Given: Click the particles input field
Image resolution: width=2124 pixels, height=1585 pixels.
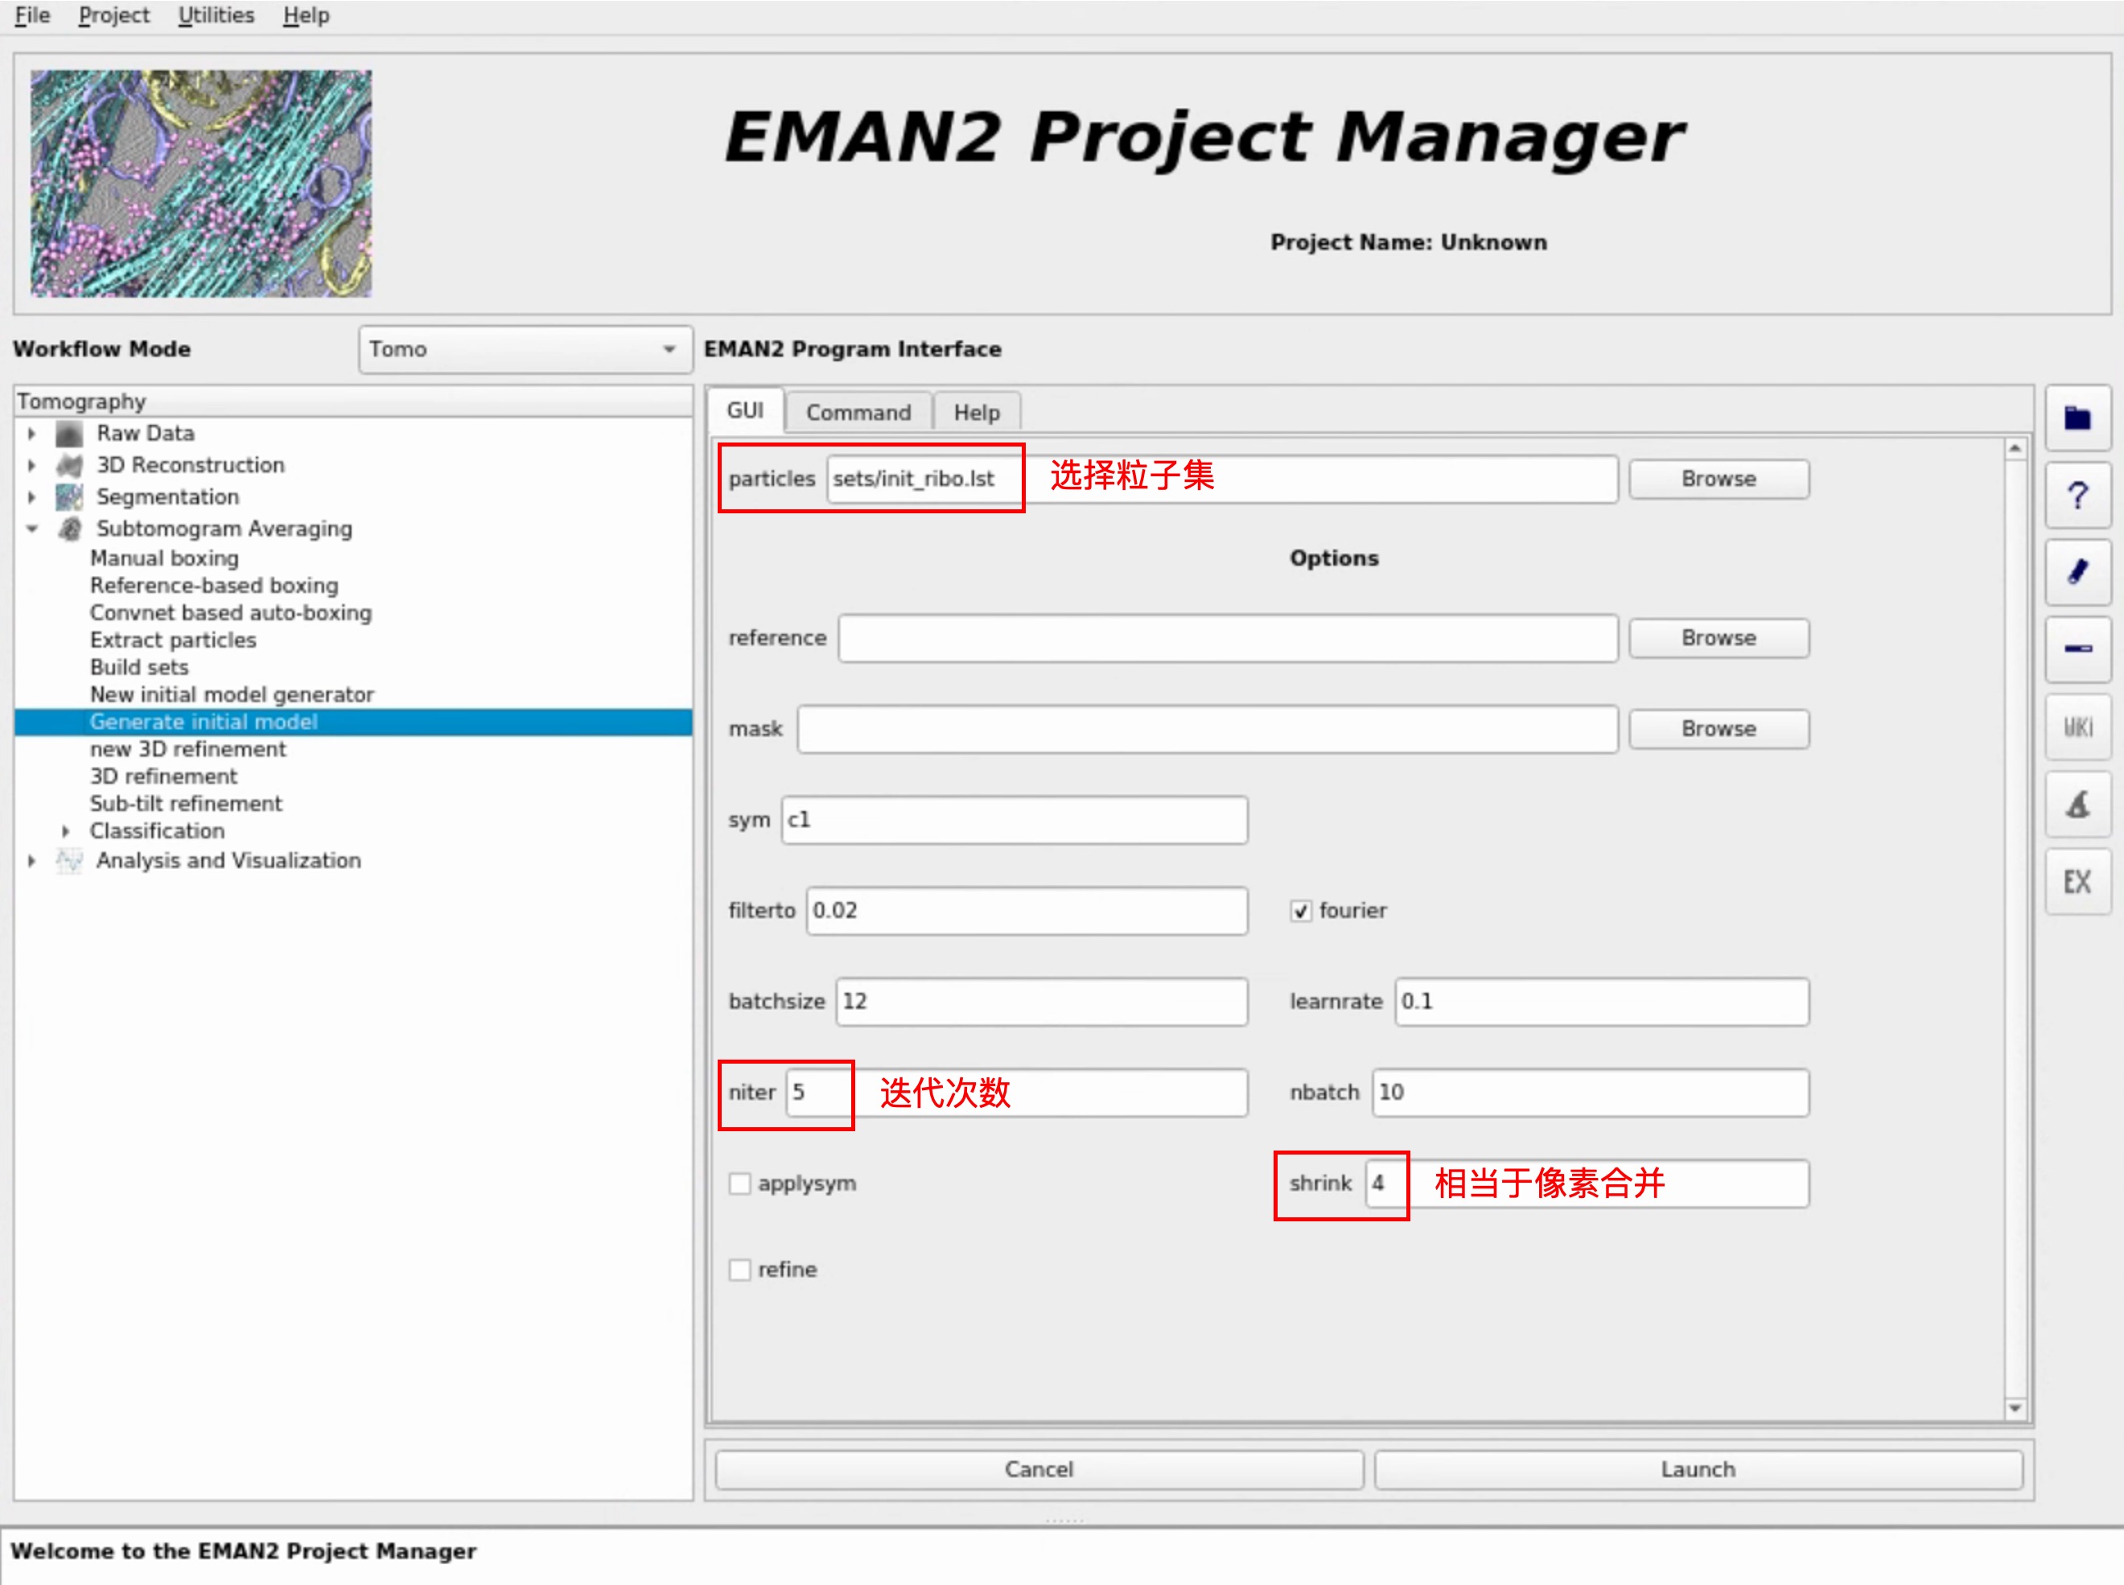Looking at the screenshot, I should [x=1222, y=479].
